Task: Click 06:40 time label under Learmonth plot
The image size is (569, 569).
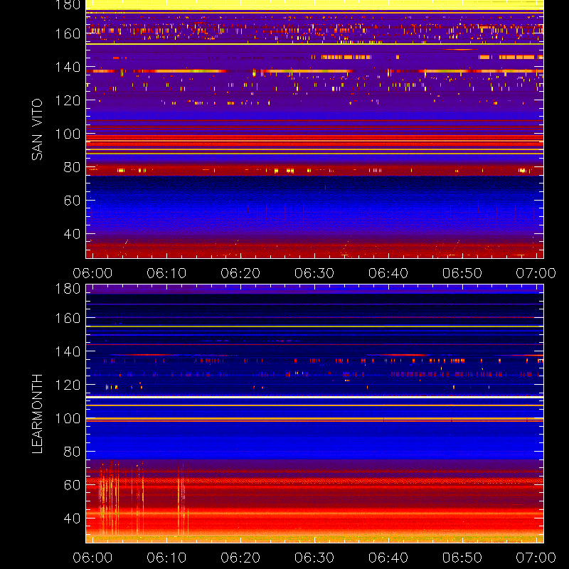Action: coord(388,558)
